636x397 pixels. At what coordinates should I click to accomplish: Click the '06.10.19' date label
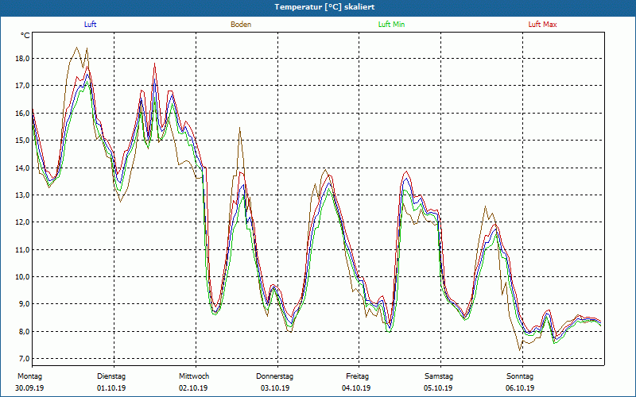pyautogui.click(x=520, y=387)
